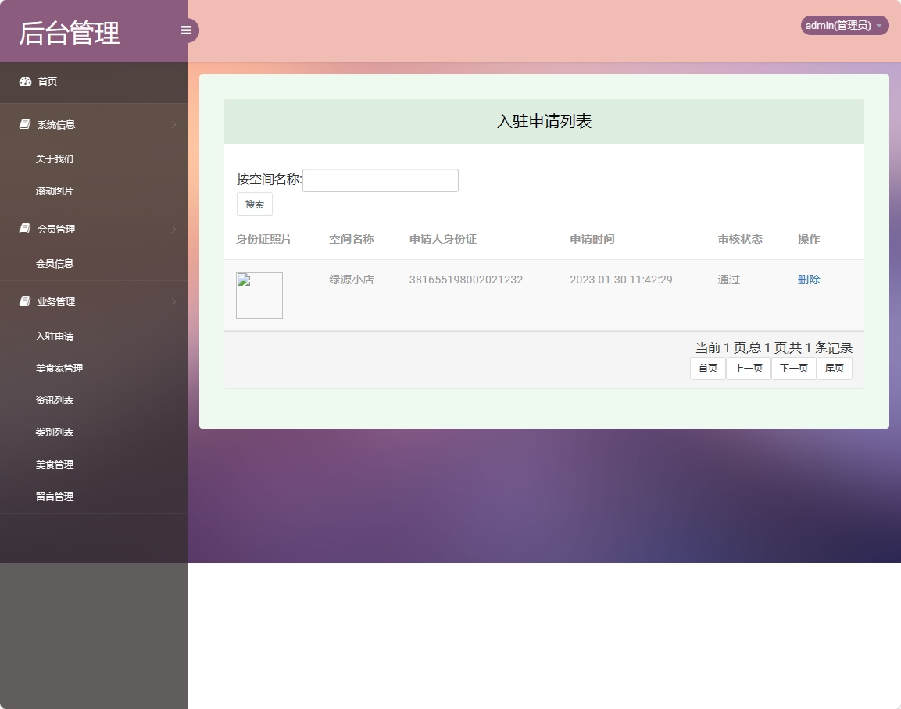This screenshot has width=901, height=709.
Task: Jump to 尾页 in pagination
Action: pos(834,369)
